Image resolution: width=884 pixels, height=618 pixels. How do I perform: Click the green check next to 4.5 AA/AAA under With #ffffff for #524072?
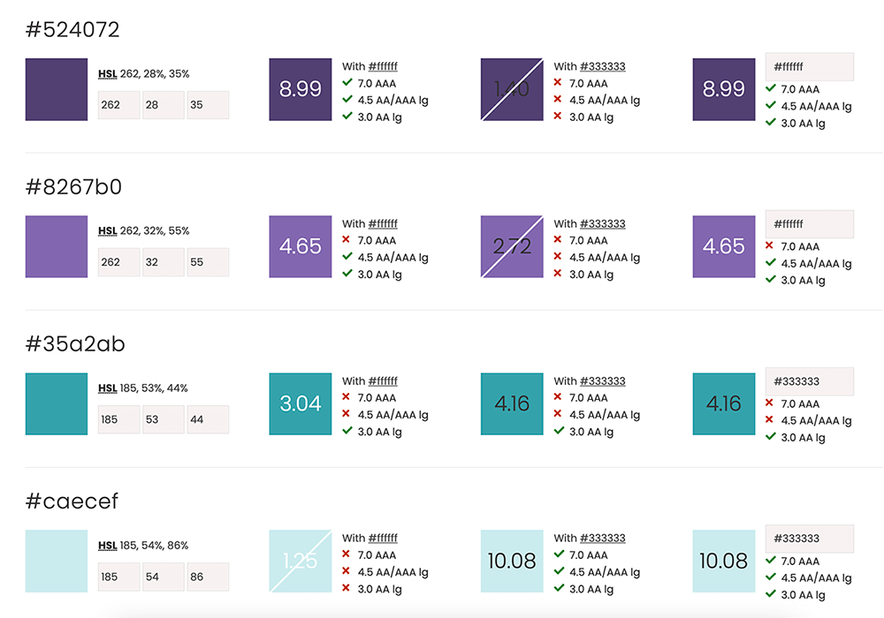point(346,100)
